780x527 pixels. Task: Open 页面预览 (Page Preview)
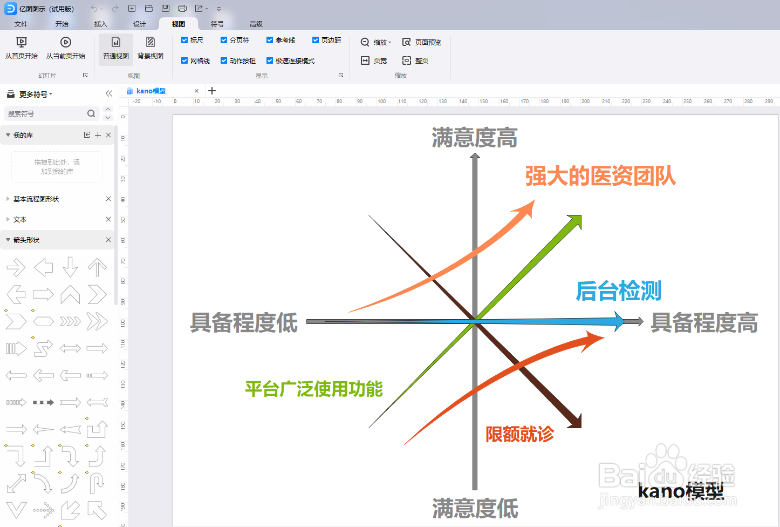(422, 42)
